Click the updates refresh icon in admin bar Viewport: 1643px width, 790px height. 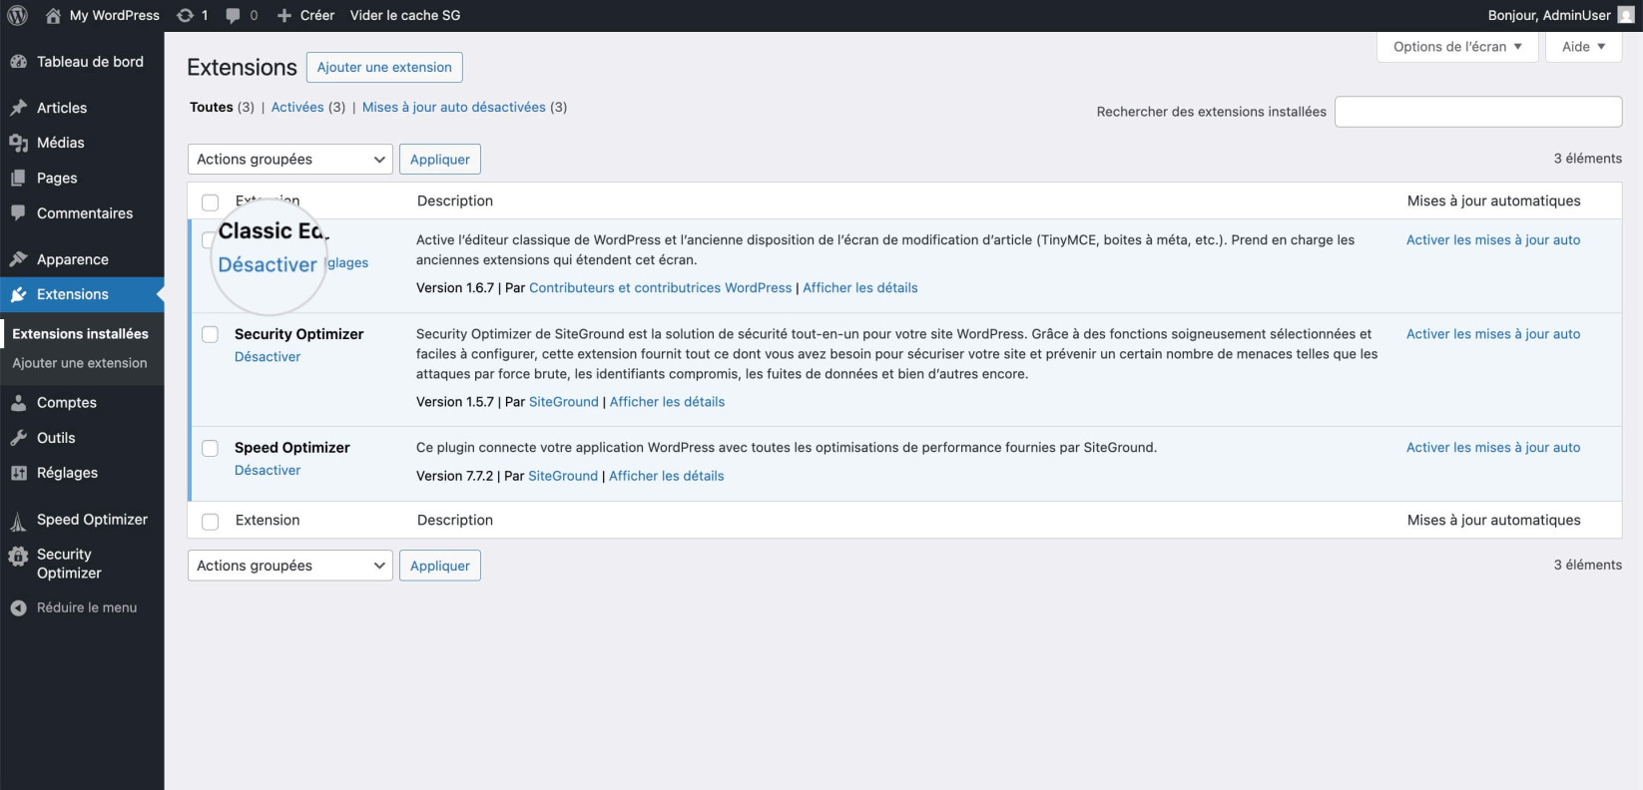tap(186, 15)
